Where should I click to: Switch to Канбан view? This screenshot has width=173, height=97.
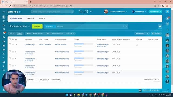click(x=11, y=34)
